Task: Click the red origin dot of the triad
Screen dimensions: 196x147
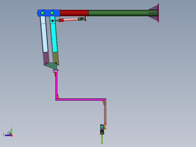Action: [x=12, y=135]
